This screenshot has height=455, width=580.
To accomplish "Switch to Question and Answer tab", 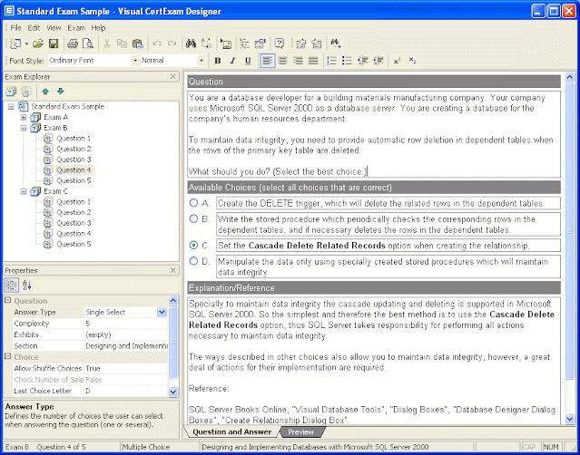I will [232, 431].
